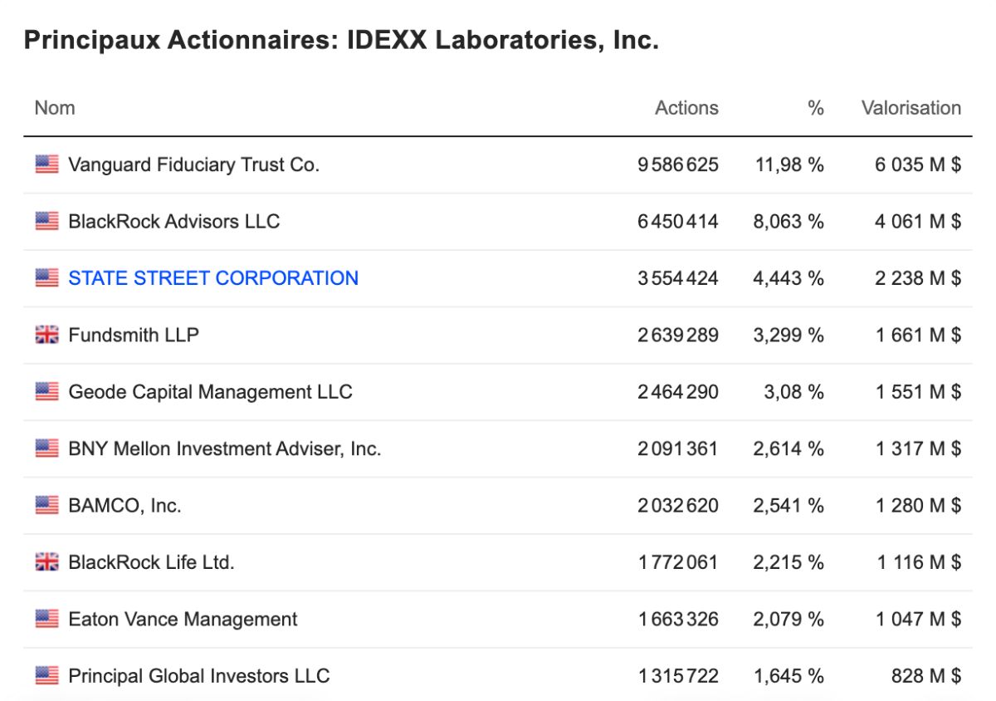This screenshot has width=996, height=701.
Task: Click the Principaux Actionnaires IDEXX Laboratories heading
Action: tap(341, 40)
